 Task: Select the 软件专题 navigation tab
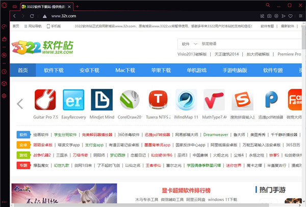pos(273,70)
